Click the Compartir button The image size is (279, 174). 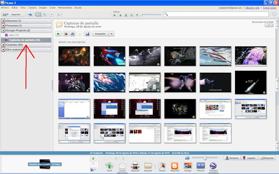(x=100, y=34)
